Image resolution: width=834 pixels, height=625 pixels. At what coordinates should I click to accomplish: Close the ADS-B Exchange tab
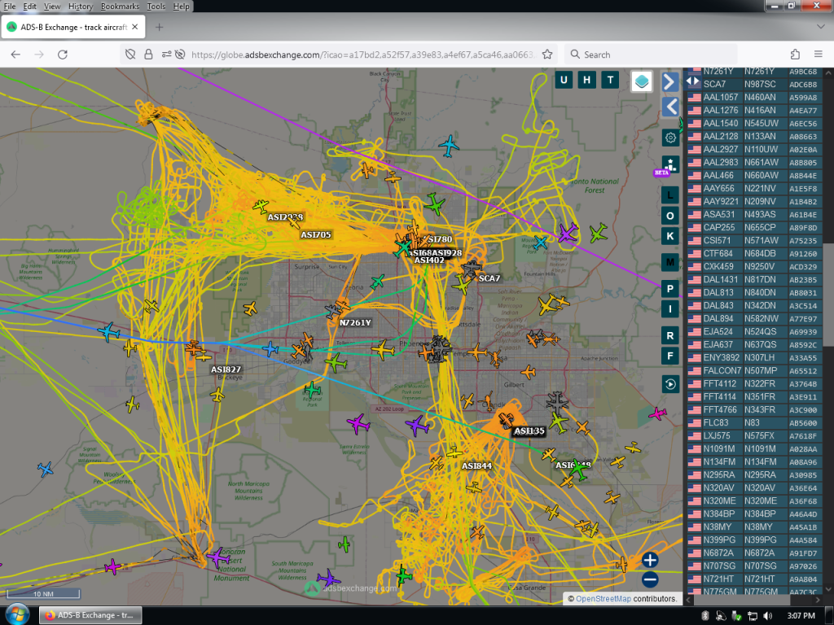click(x=135, y=27)
